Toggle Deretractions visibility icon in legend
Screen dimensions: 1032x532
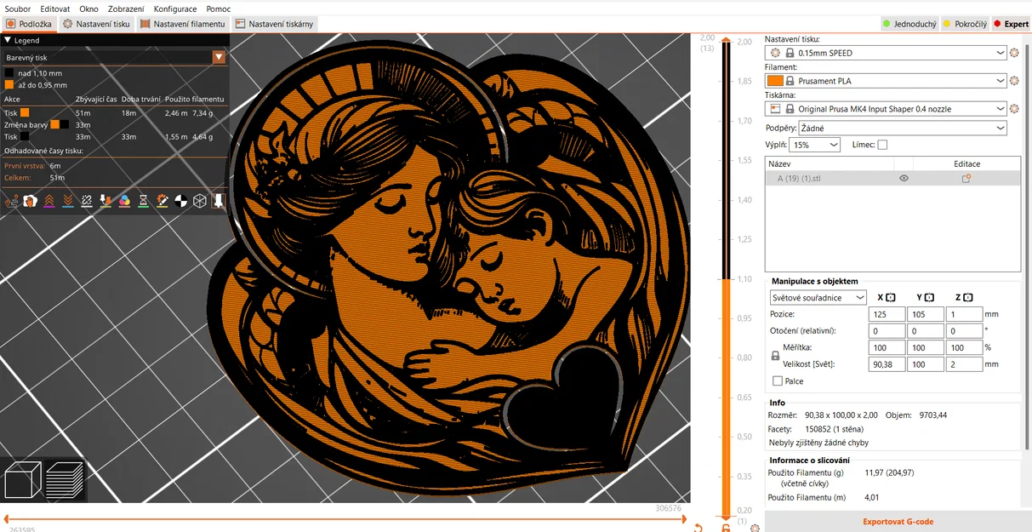tap(68, 201)
